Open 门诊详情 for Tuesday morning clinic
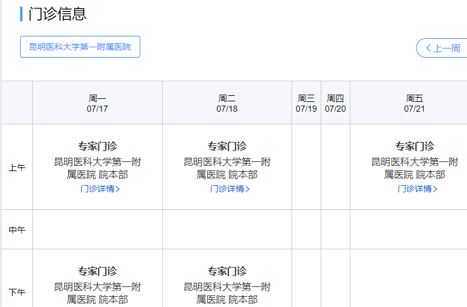The image size is (467, 307). (230, 189)
